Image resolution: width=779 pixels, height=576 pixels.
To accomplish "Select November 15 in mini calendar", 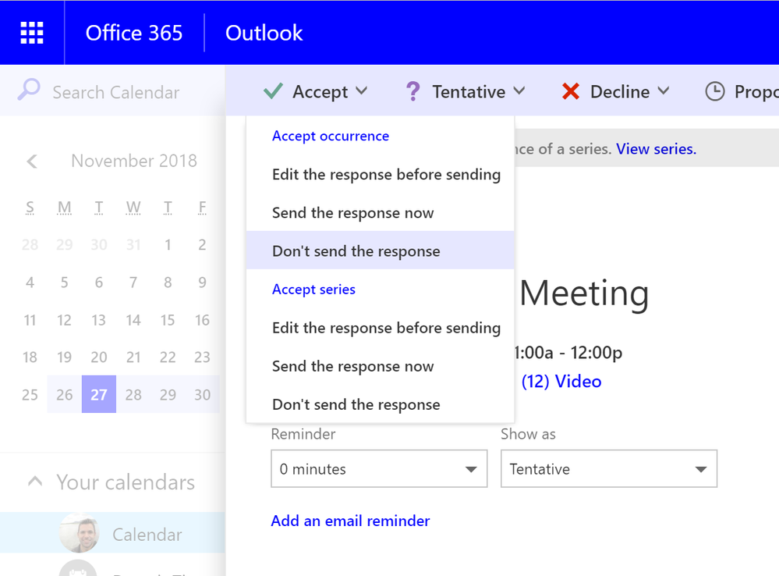I will point(168,320).
